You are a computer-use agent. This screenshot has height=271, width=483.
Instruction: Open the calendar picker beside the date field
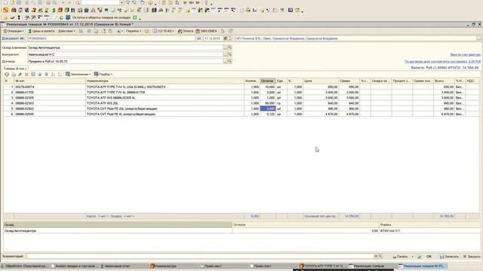[225, 38]
